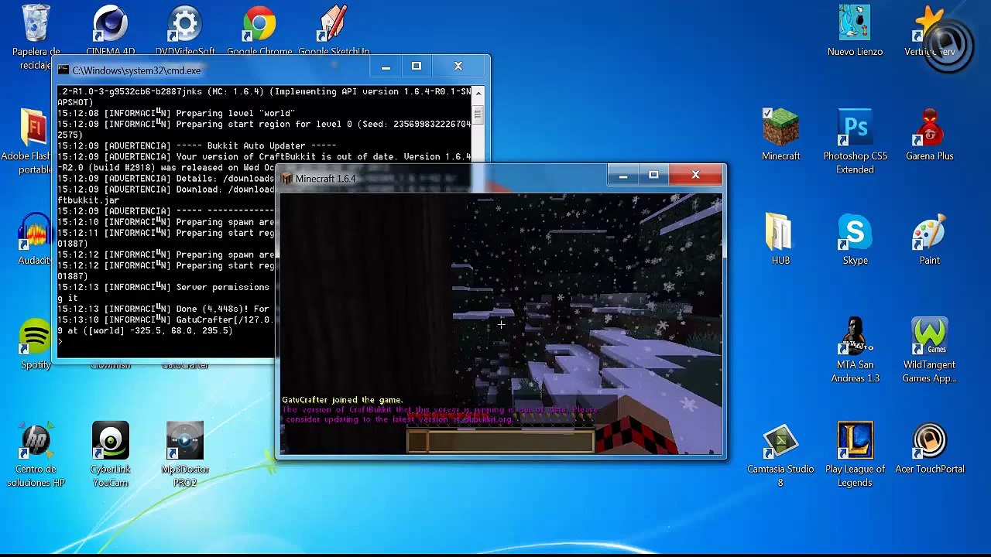Select the Garena Plus desktop icon
Screen dimensions: 991x557
tap(929, 128)
